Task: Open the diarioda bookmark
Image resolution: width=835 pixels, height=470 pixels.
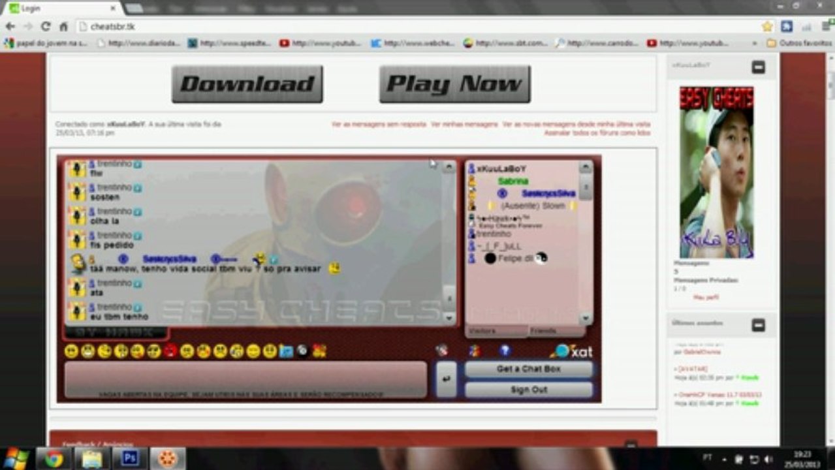Action: [x=138, y=43]
